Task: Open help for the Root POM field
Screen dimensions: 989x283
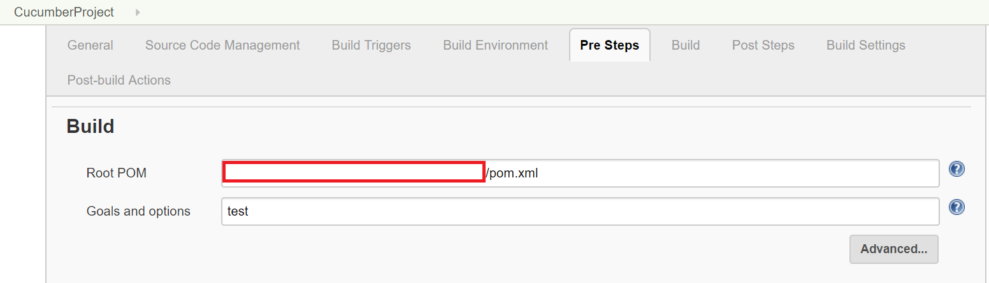Action: (957, 169)
